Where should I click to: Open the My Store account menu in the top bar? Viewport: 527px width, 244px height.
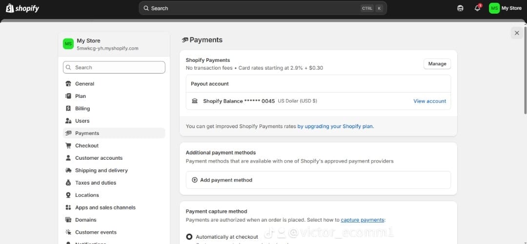[506, 8]
